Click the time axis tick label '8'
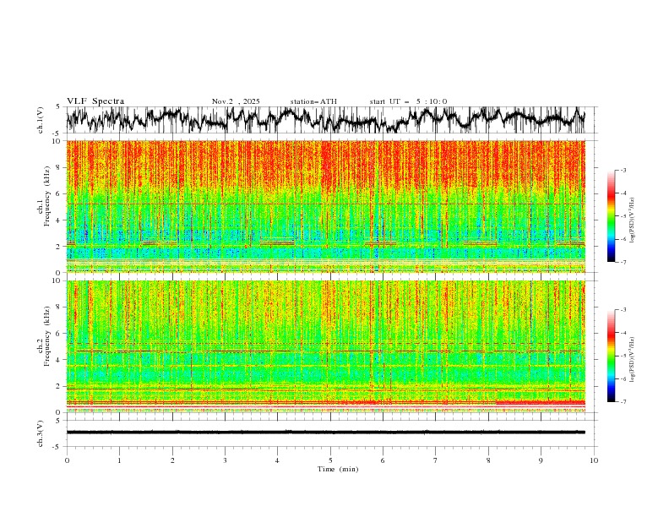This screenshot has width=669, height=517. coord(488,460)
